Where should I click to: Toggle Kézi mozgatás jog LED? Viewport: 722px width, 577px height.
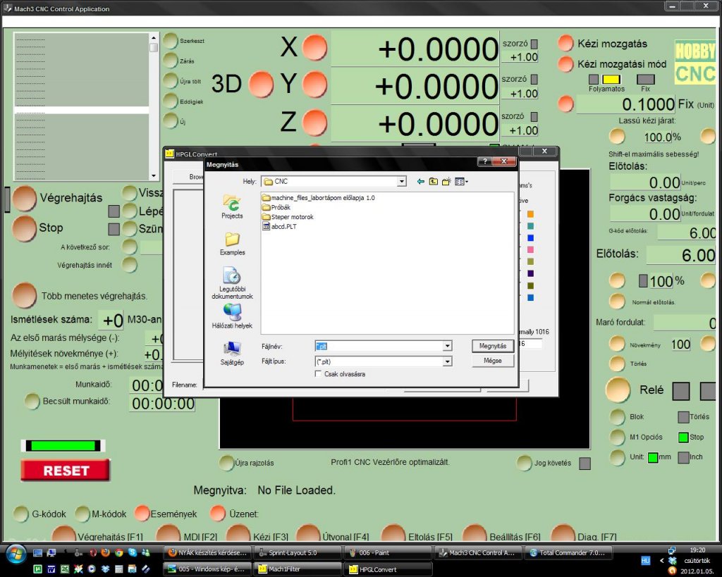click(565, 43)
